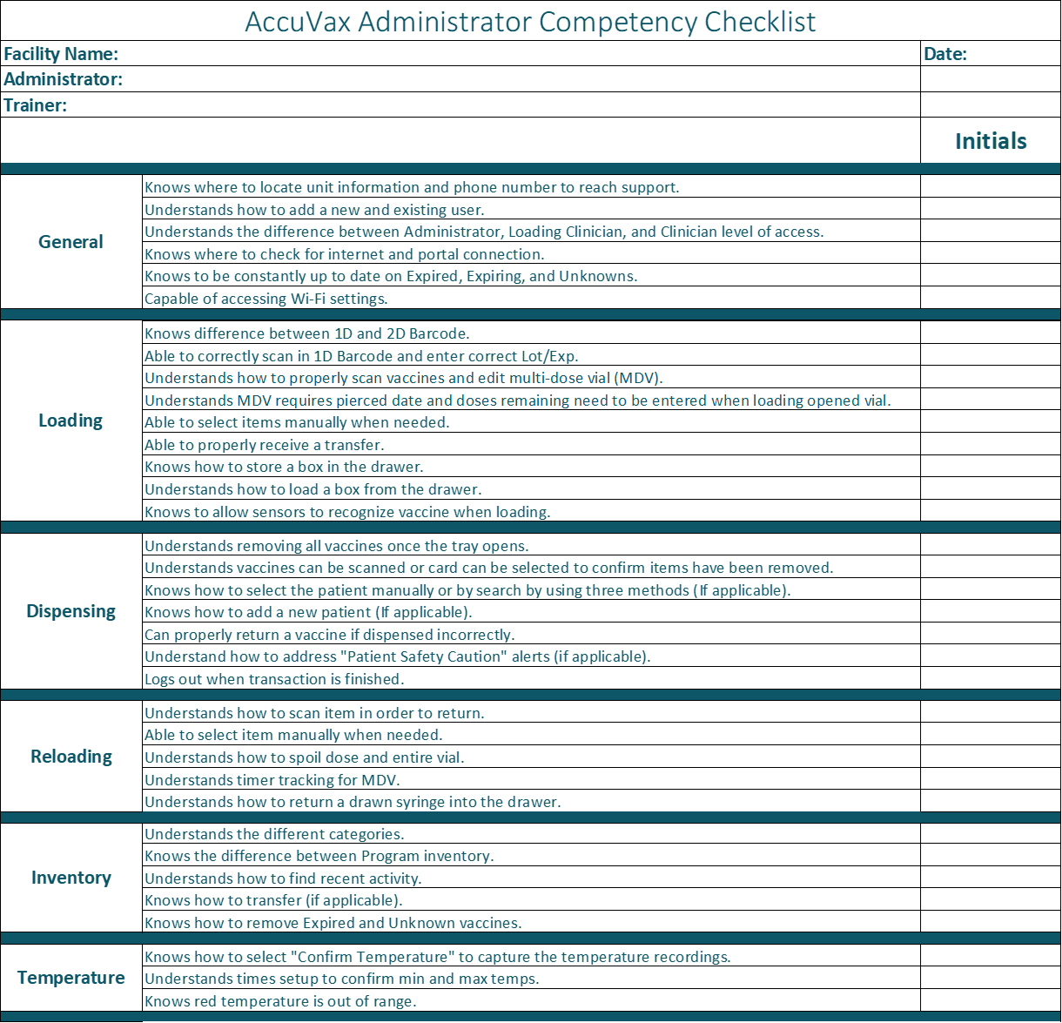Click Initials cell for receive a transfer row
The width and height of the screenshot is (1062, 1023).
[x=991, y=444]
